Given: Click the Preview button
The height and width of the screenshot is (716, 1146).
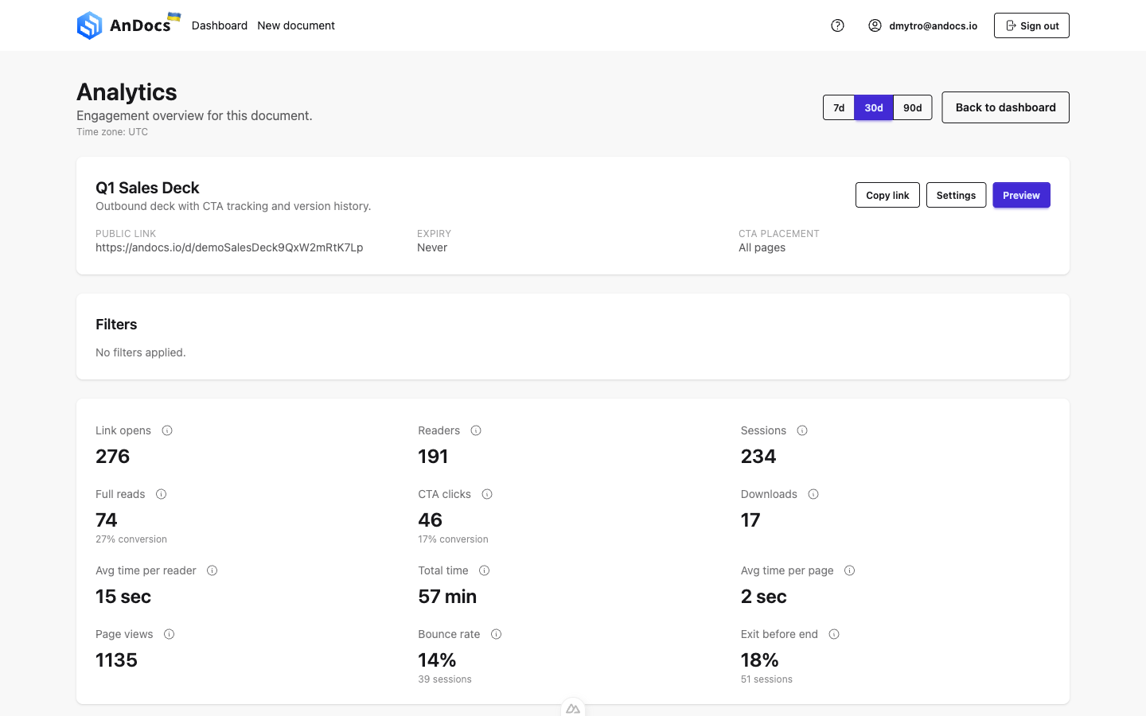Looking at the screenshot, I should pos(1021,194).
